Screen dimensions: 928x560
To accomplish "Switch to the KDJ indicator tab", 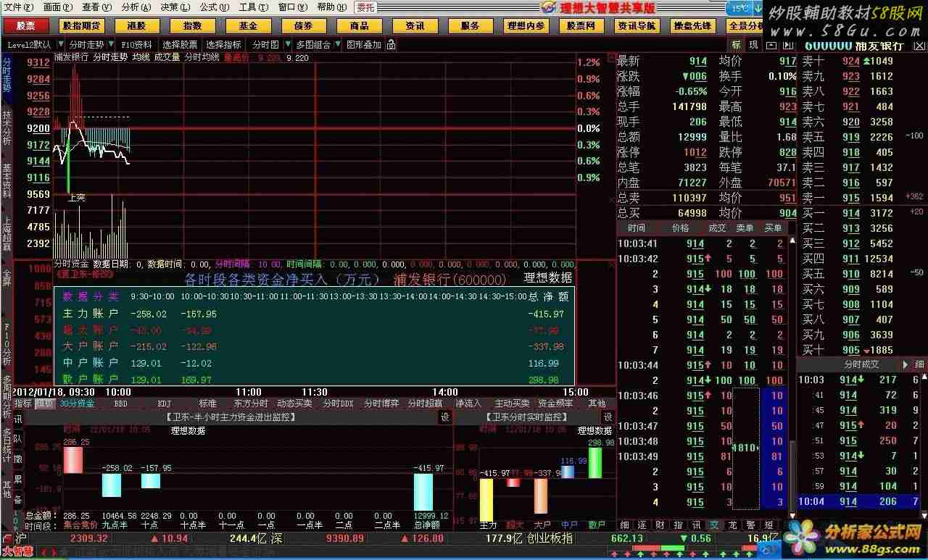I will pyautogui.click(x=165, y=404).
